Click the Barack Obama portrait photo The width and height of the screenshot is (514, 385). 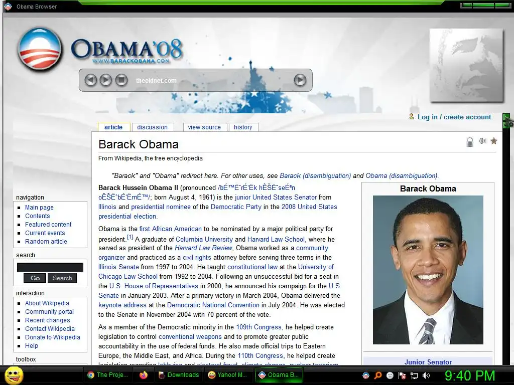point(428,270)
